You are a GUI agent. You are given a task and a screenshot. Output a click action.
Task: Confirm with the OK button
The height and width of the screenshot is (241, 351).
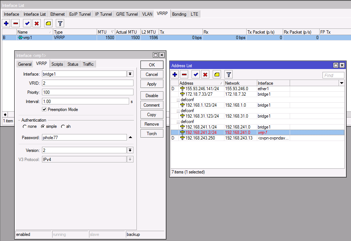152,65
